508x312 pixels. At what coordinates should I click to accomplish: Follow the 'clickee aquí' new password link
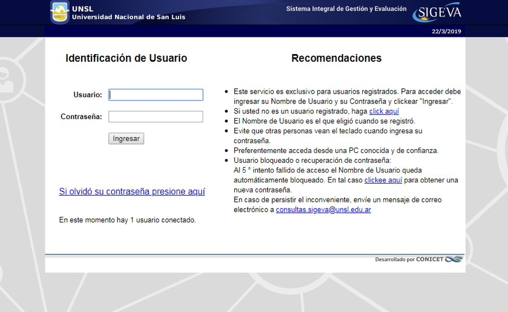[383, 180]
